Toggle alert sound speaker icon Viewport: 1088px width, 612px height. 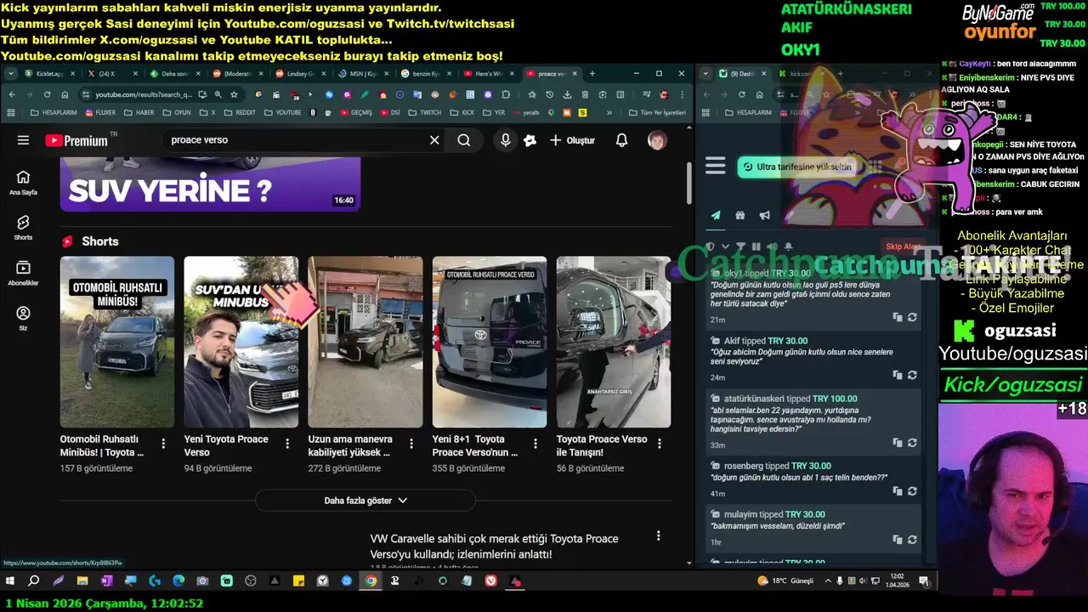772,246
